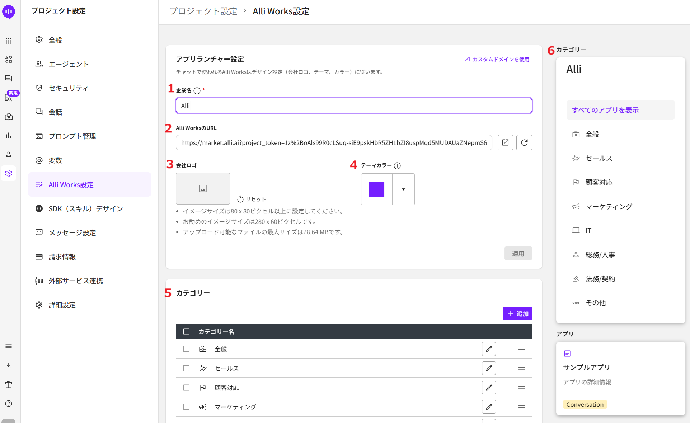690x423 pixels.
Task: Toggle select-all checkbox in カテゴリー名 header
Action: click(x=186, y=332)
